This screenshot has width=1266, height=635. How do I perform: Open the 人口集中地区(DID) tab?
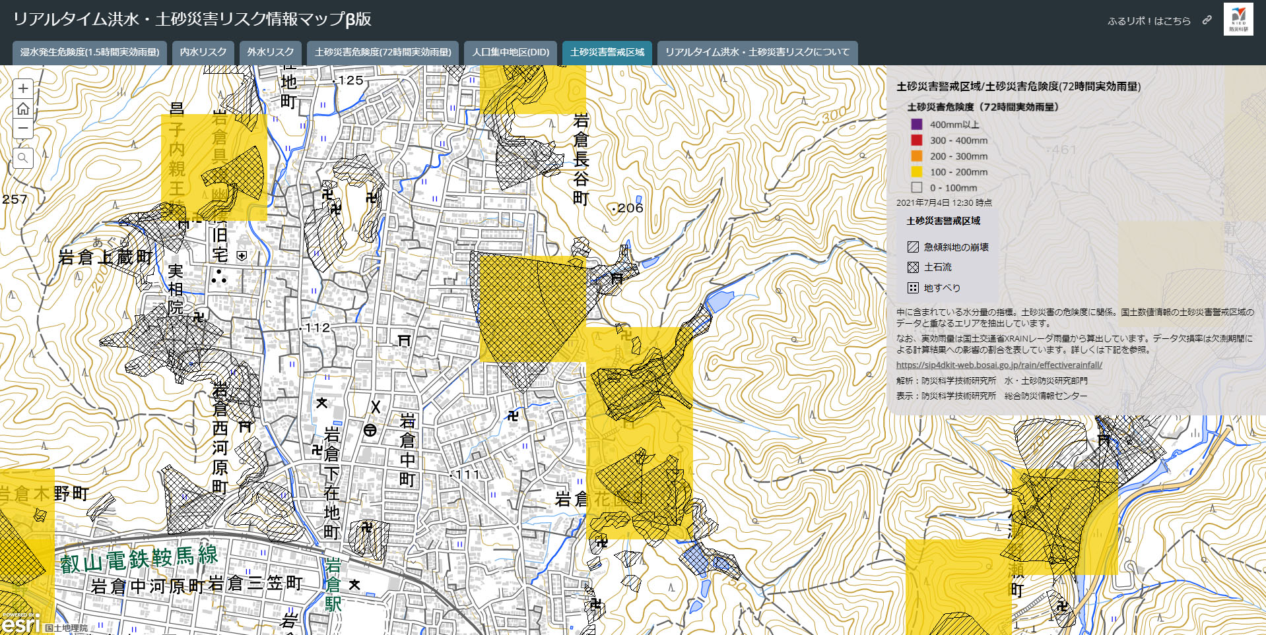tap(510, 52)
